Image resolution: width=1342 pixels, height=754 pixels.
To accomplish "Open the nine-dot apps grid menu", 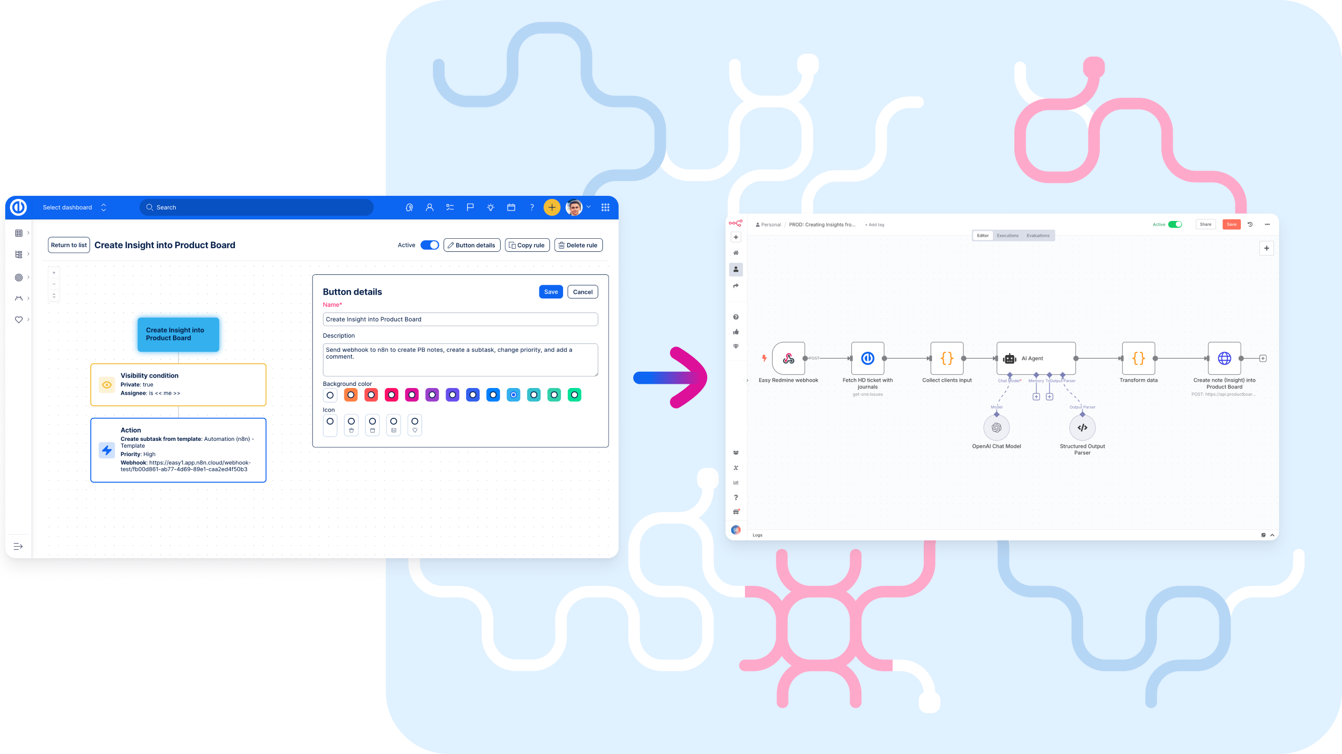I will (605, 207).
